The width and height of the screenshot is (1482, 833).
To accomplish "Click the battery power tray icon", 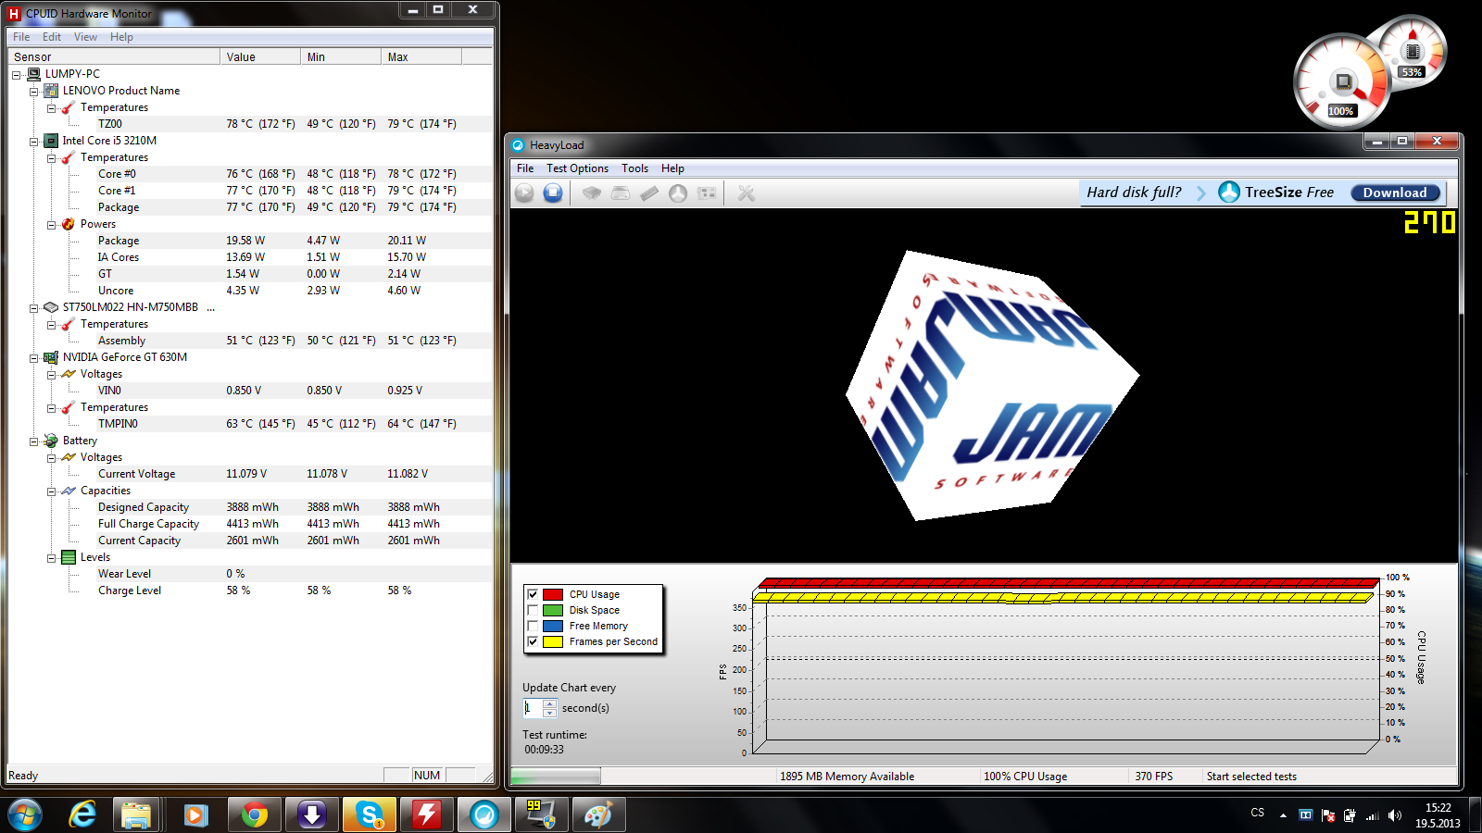I will (x=1350, y=815).
